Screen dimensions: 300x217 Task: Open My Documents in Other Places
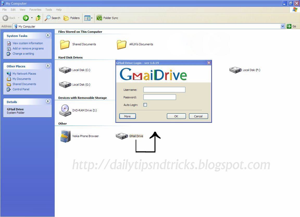tap(22, 79)
